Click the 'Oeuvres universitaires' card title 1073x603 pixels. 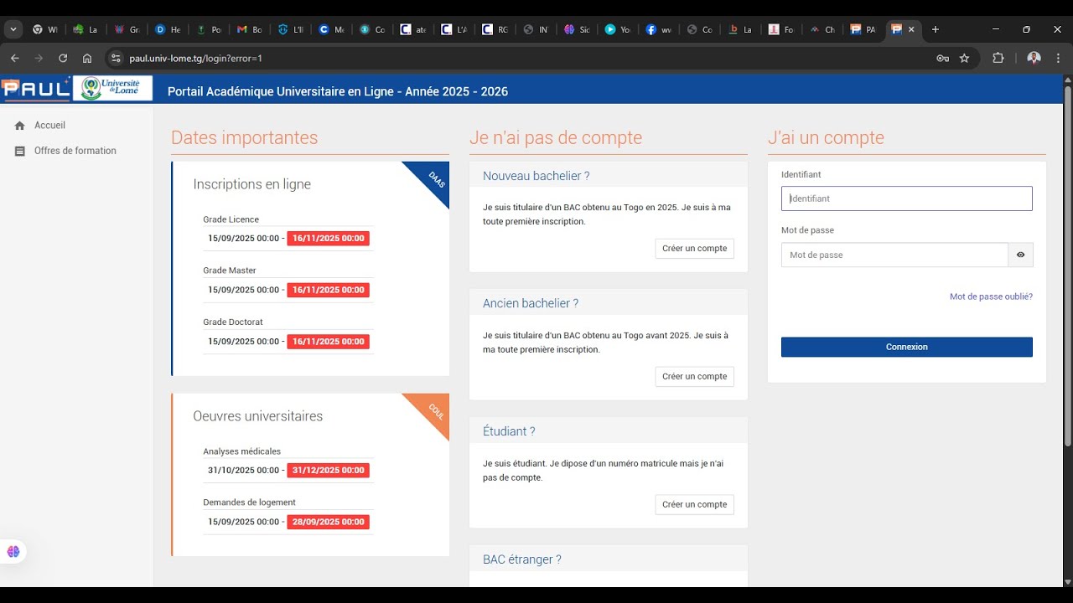[x=257, y=416]
